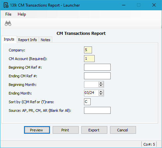Click the CM Transactions Report heading
162x148 pixels.
(x=81, y=34)
